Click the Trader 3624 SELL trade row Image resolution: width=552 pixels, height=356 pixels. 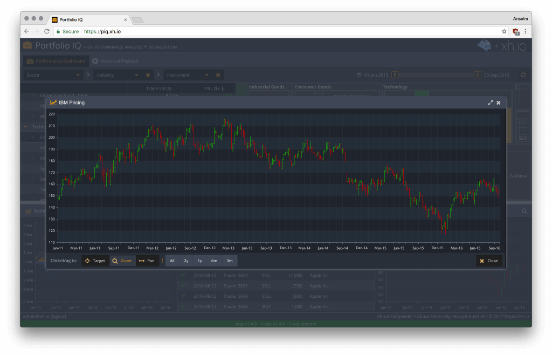point(276,276)
